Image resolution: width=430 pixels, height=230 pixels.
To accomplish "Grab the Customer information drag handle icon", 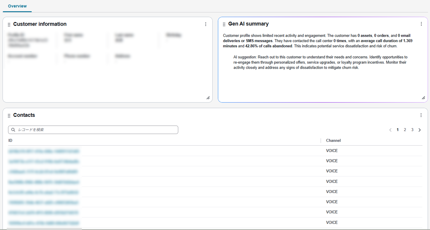I will pos(9,25).
